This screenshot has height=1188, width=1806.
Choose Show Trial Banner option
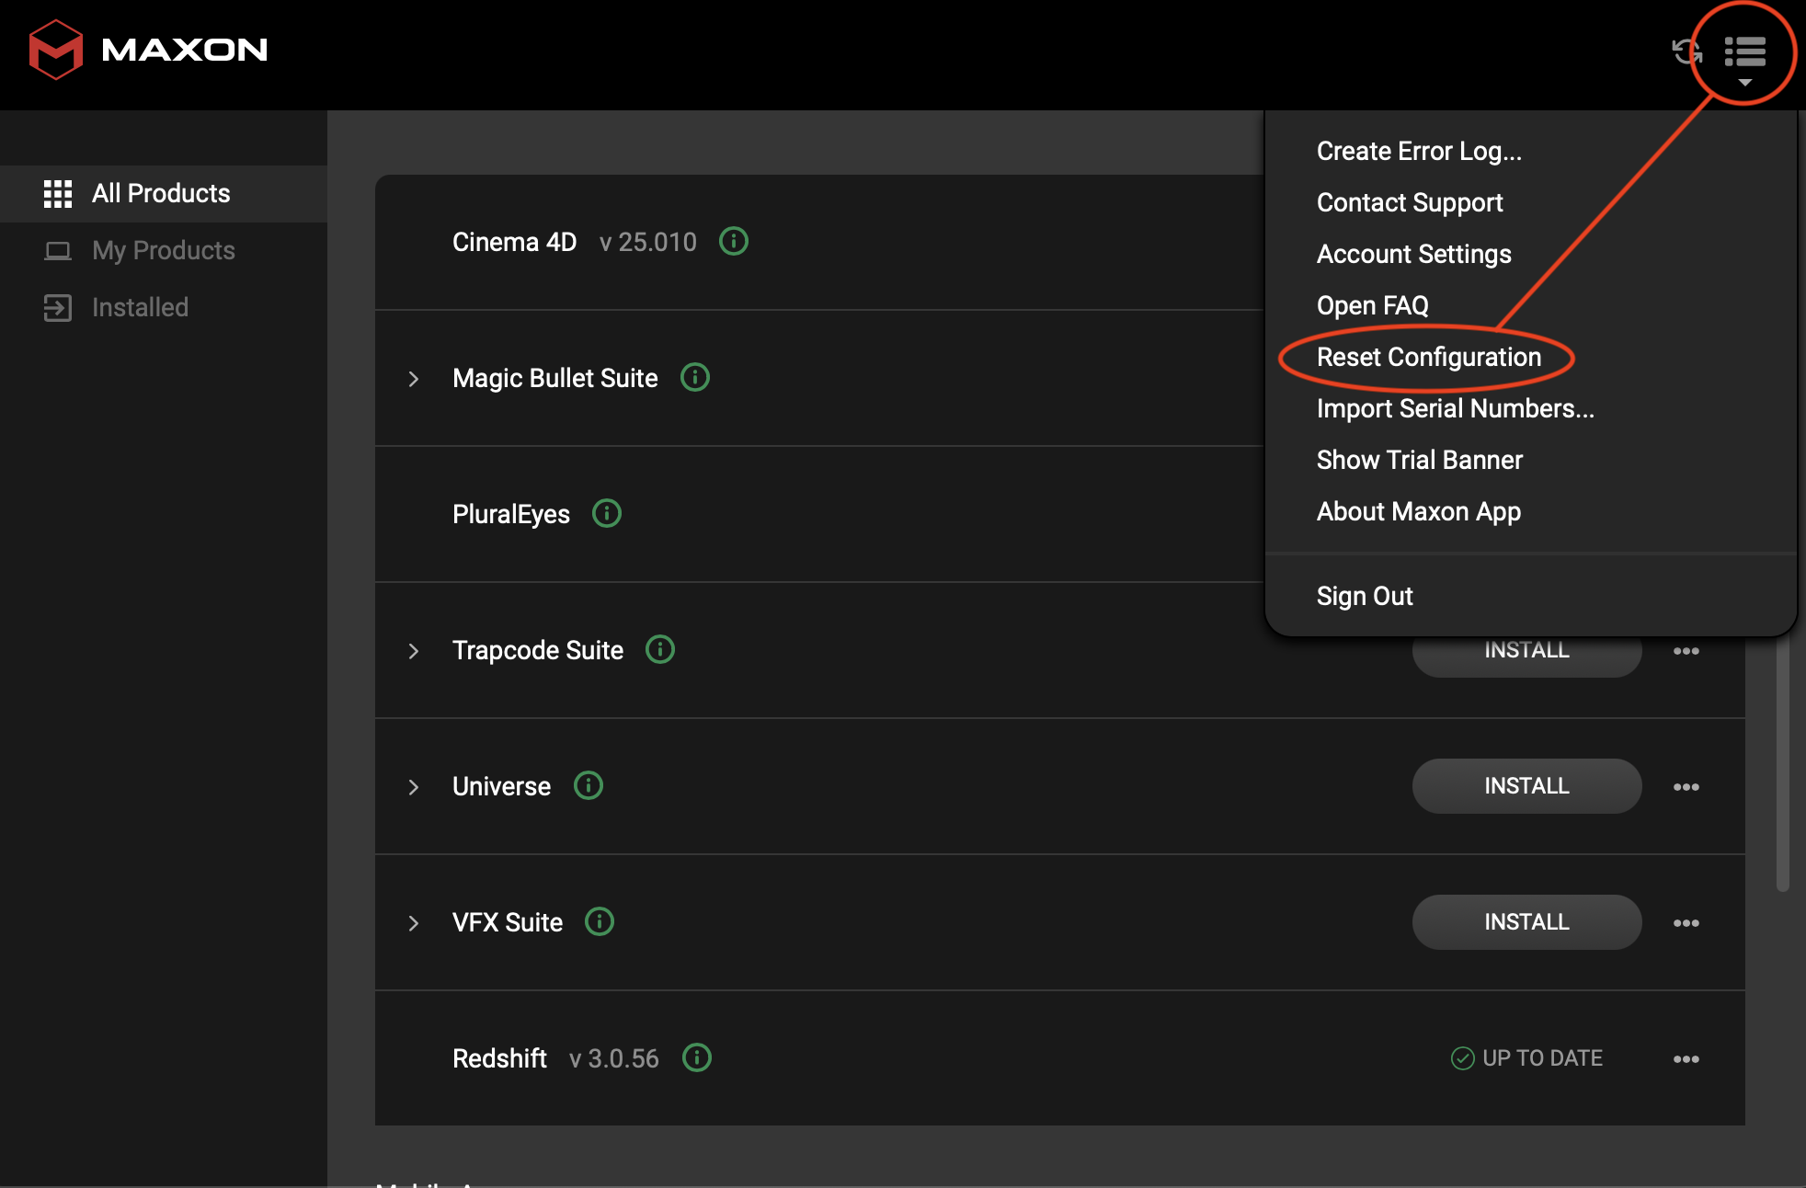click(x=1419, y=460)
